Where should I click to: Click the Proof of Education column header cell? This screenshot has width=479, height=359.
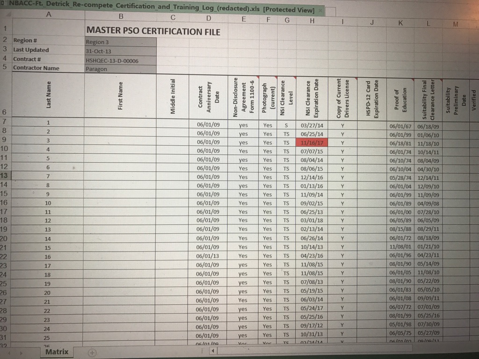point(400,97)
